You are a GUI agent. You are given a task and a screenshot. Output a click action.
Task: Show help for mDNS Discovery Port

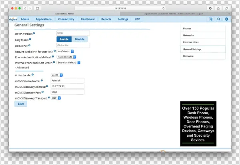(x=42, y=92)
